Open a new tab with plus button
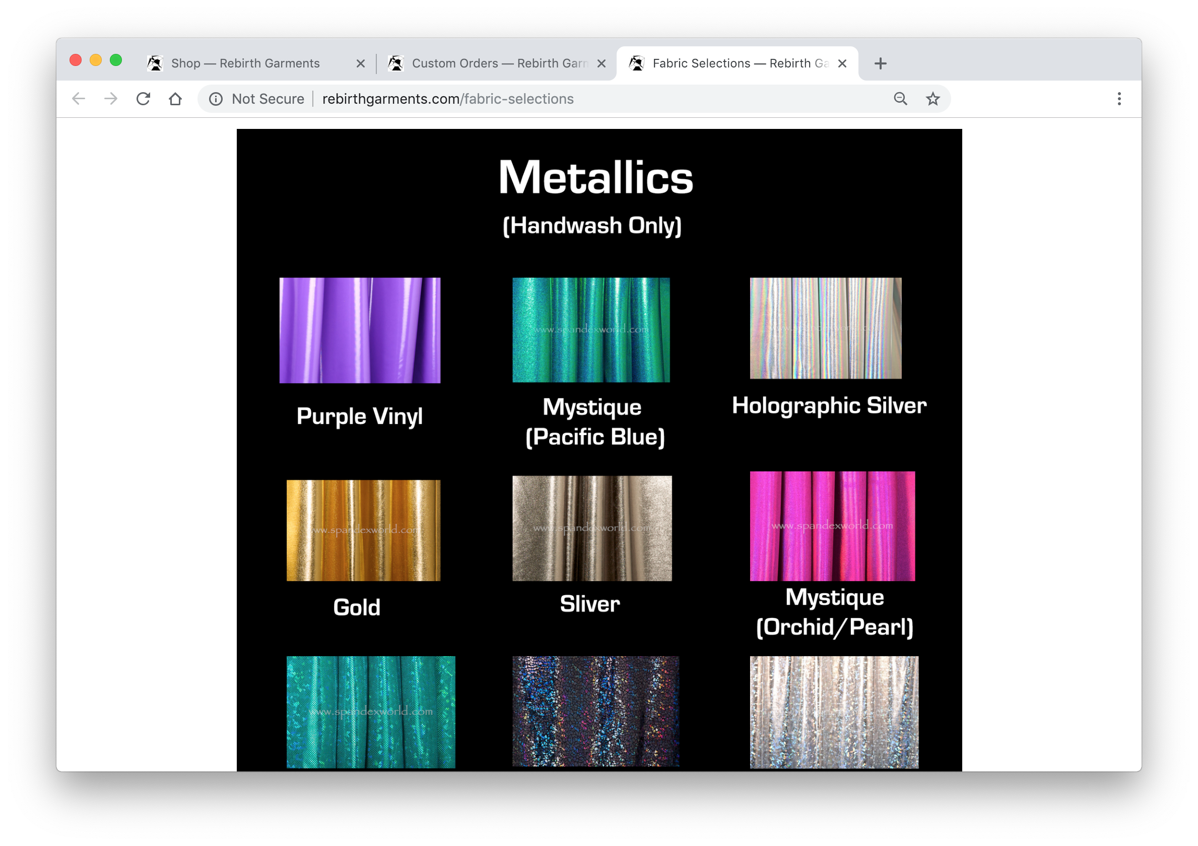The height and width of the screenshot is (846, 1198). (x=880, y=63)
